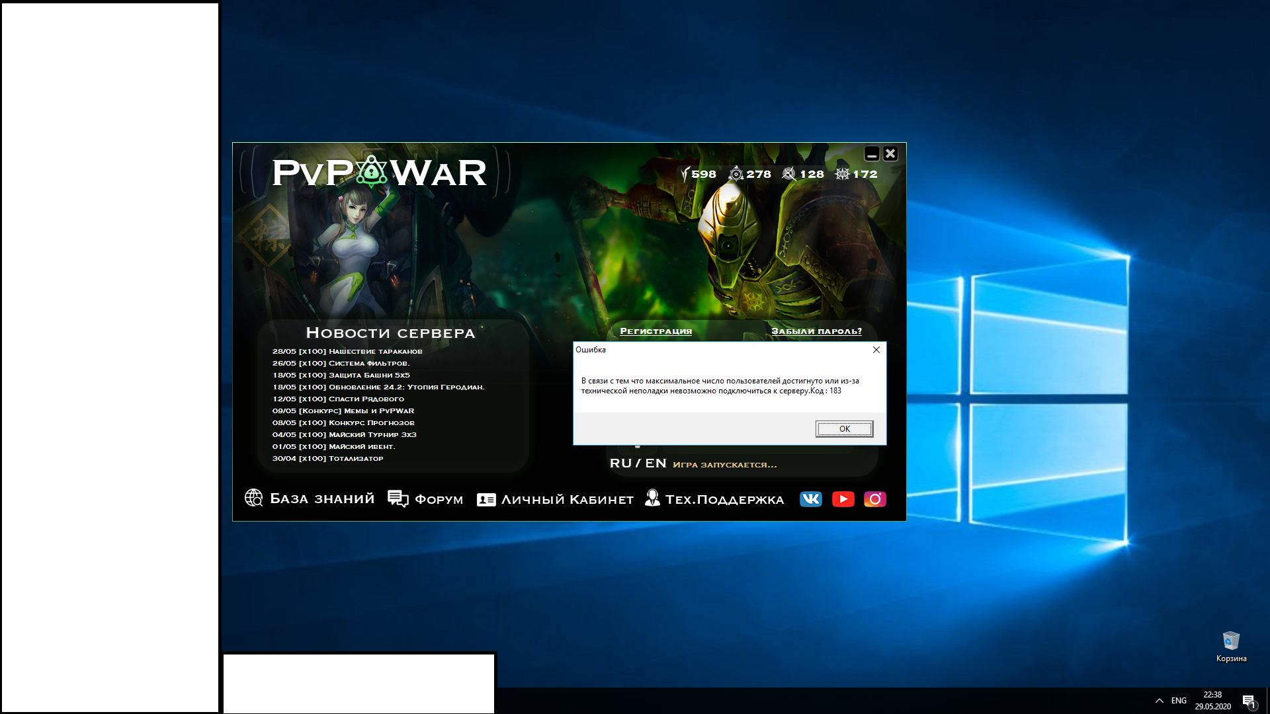1270x714 pixels.
Task: Click the PvPWar logo
Action: coord(379,173)
